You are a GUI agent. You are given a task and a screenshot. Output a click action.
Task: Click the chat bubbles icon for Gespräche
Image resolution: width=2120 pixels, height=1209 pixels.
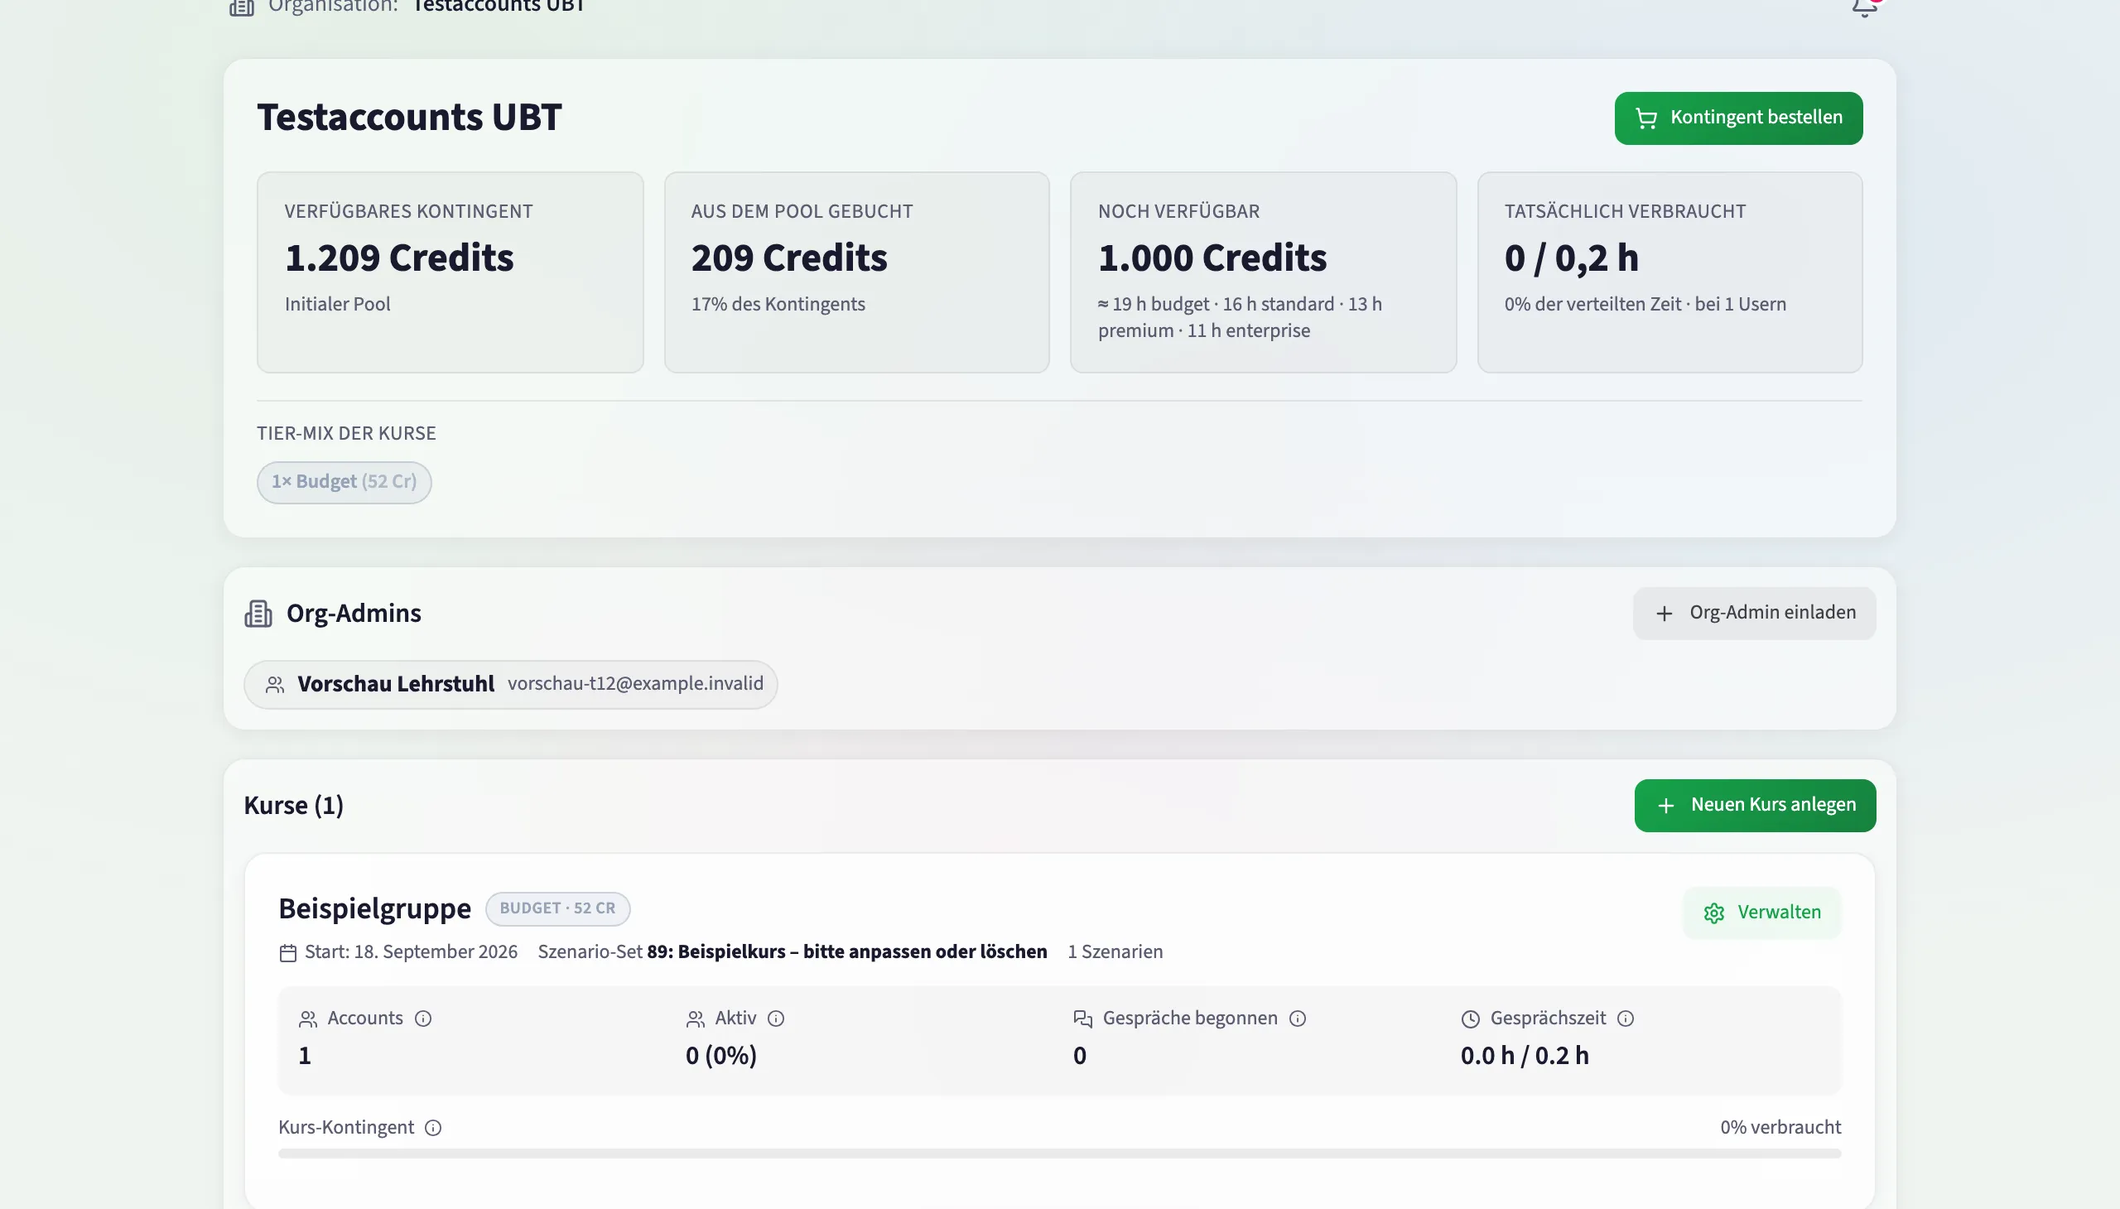click(1083, 1019)
